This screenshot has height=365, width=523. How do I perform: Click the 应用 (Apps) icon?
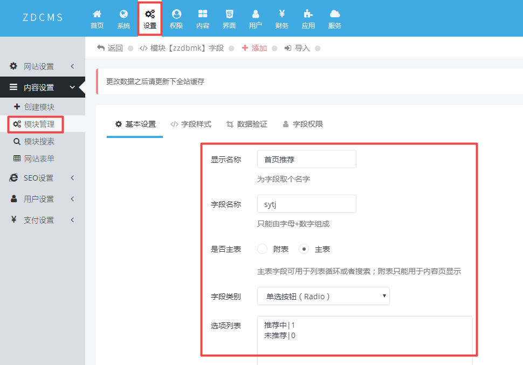coord(308,18)
